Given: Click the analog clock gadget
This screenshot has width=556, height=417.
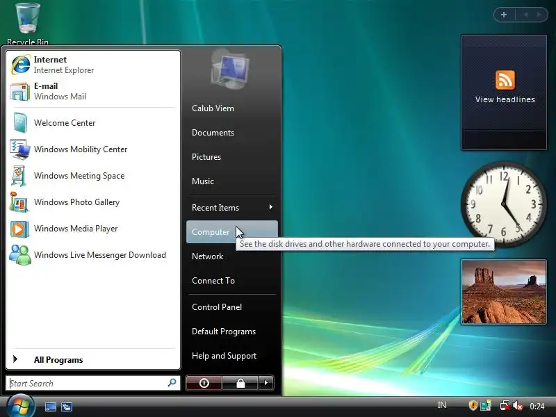Looking at the screenshot, I should click(503, 204).
